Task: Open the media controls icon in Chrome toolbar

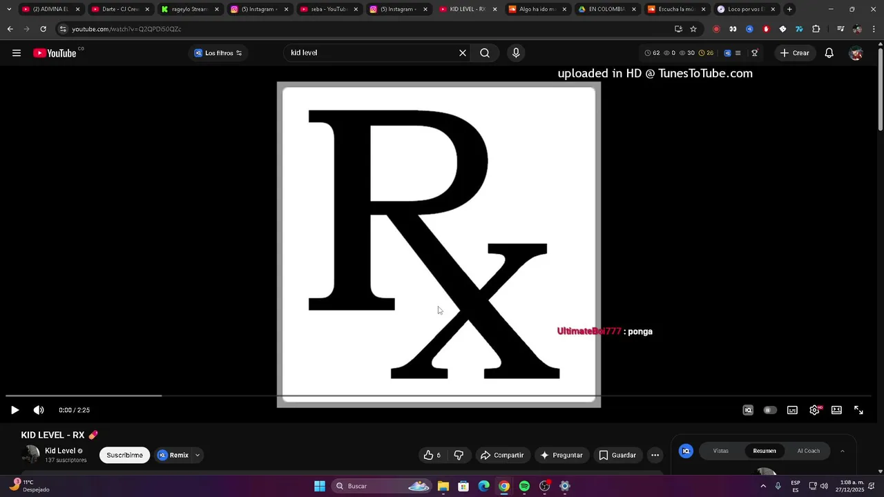Action: tap(840, 29)
